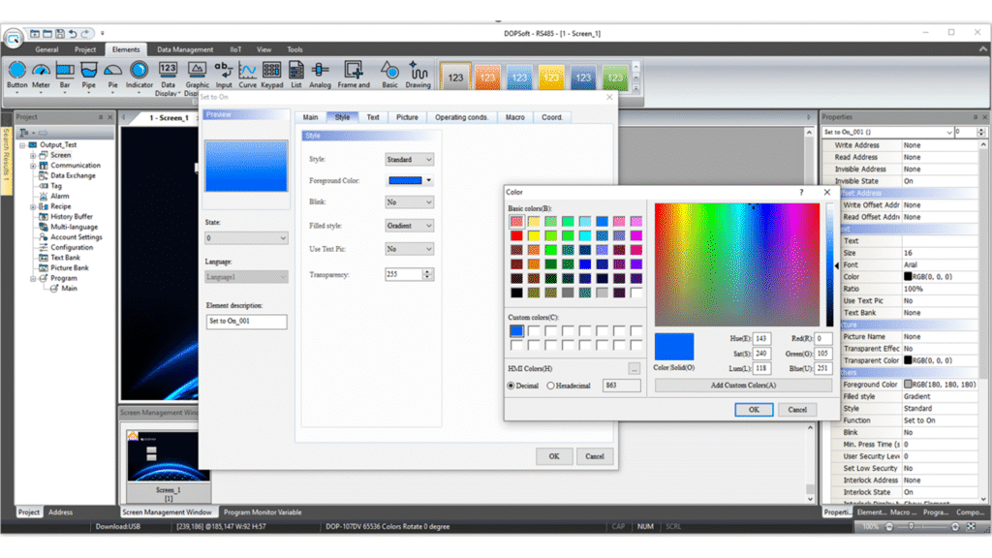Click Add Custom Colors button
This screenshot has width=992, height=558.
[x=743, y=386]
